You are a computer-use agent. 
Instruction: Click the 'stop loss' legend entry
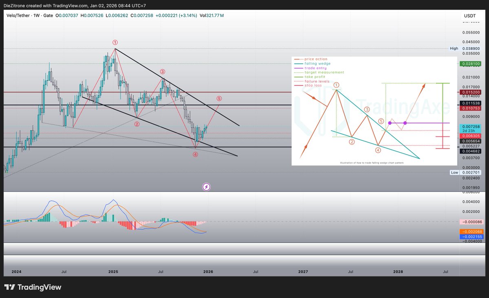coord(308,85)
